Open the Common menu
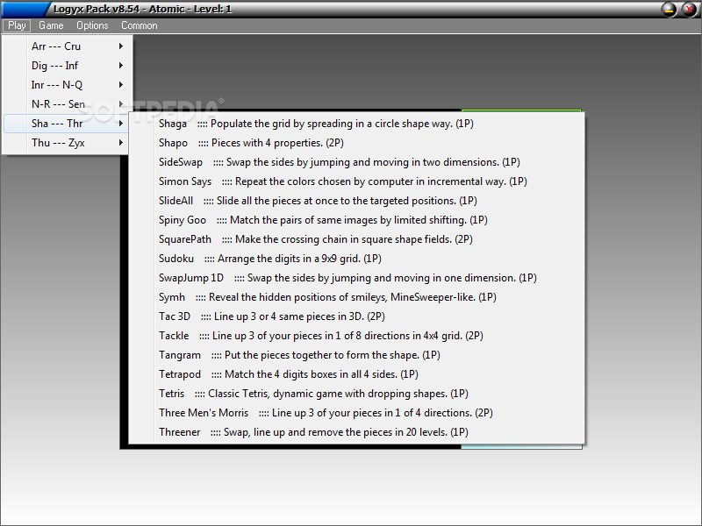Screen dimensions: 702x526 [x=140, y=25]
